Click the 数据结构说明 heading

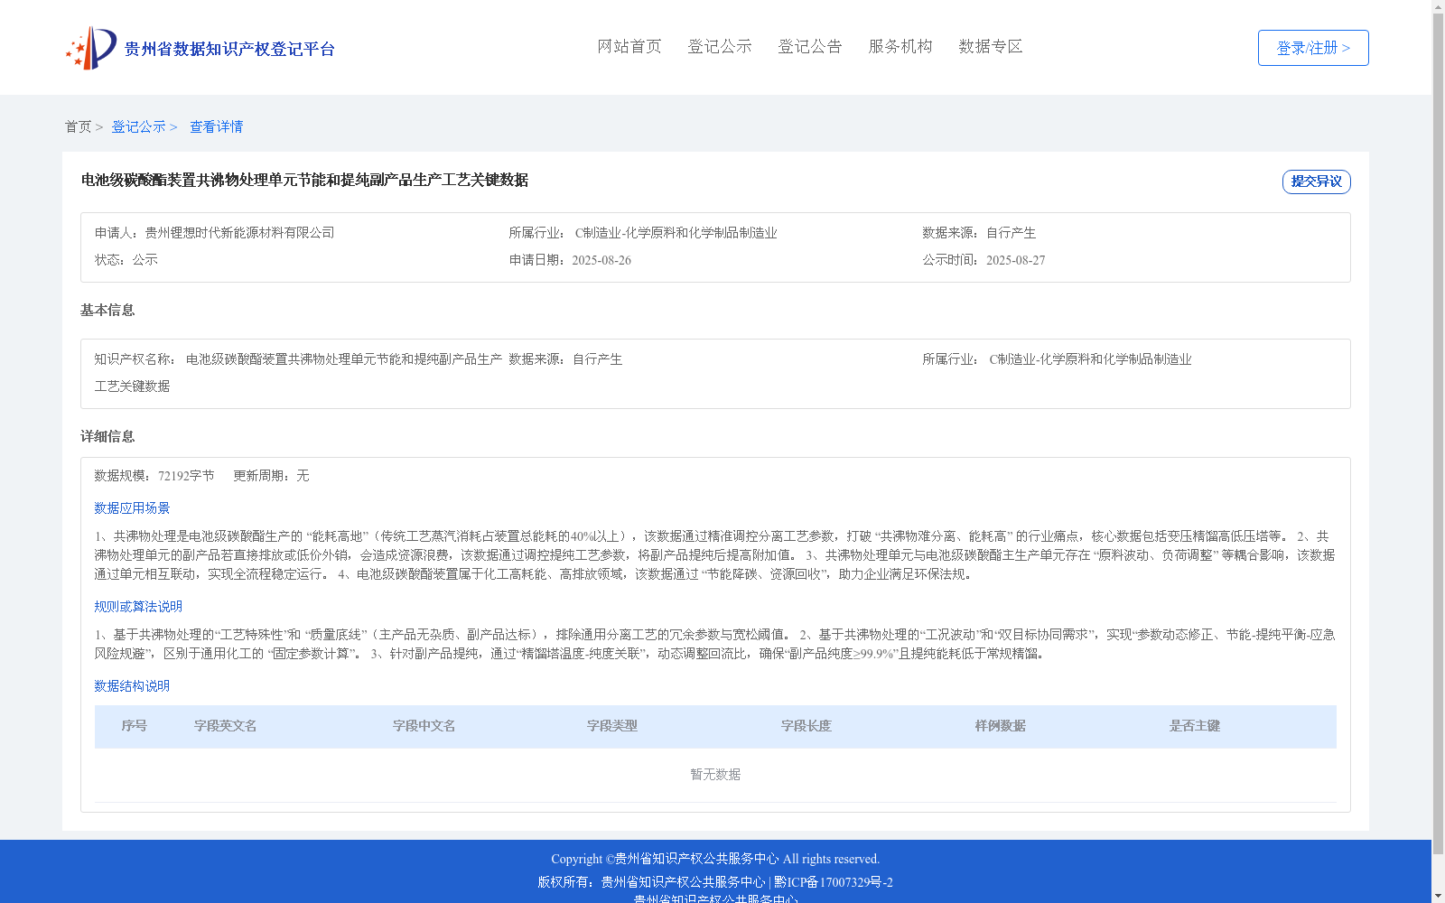pyautogui.click(x=132, y=686)
